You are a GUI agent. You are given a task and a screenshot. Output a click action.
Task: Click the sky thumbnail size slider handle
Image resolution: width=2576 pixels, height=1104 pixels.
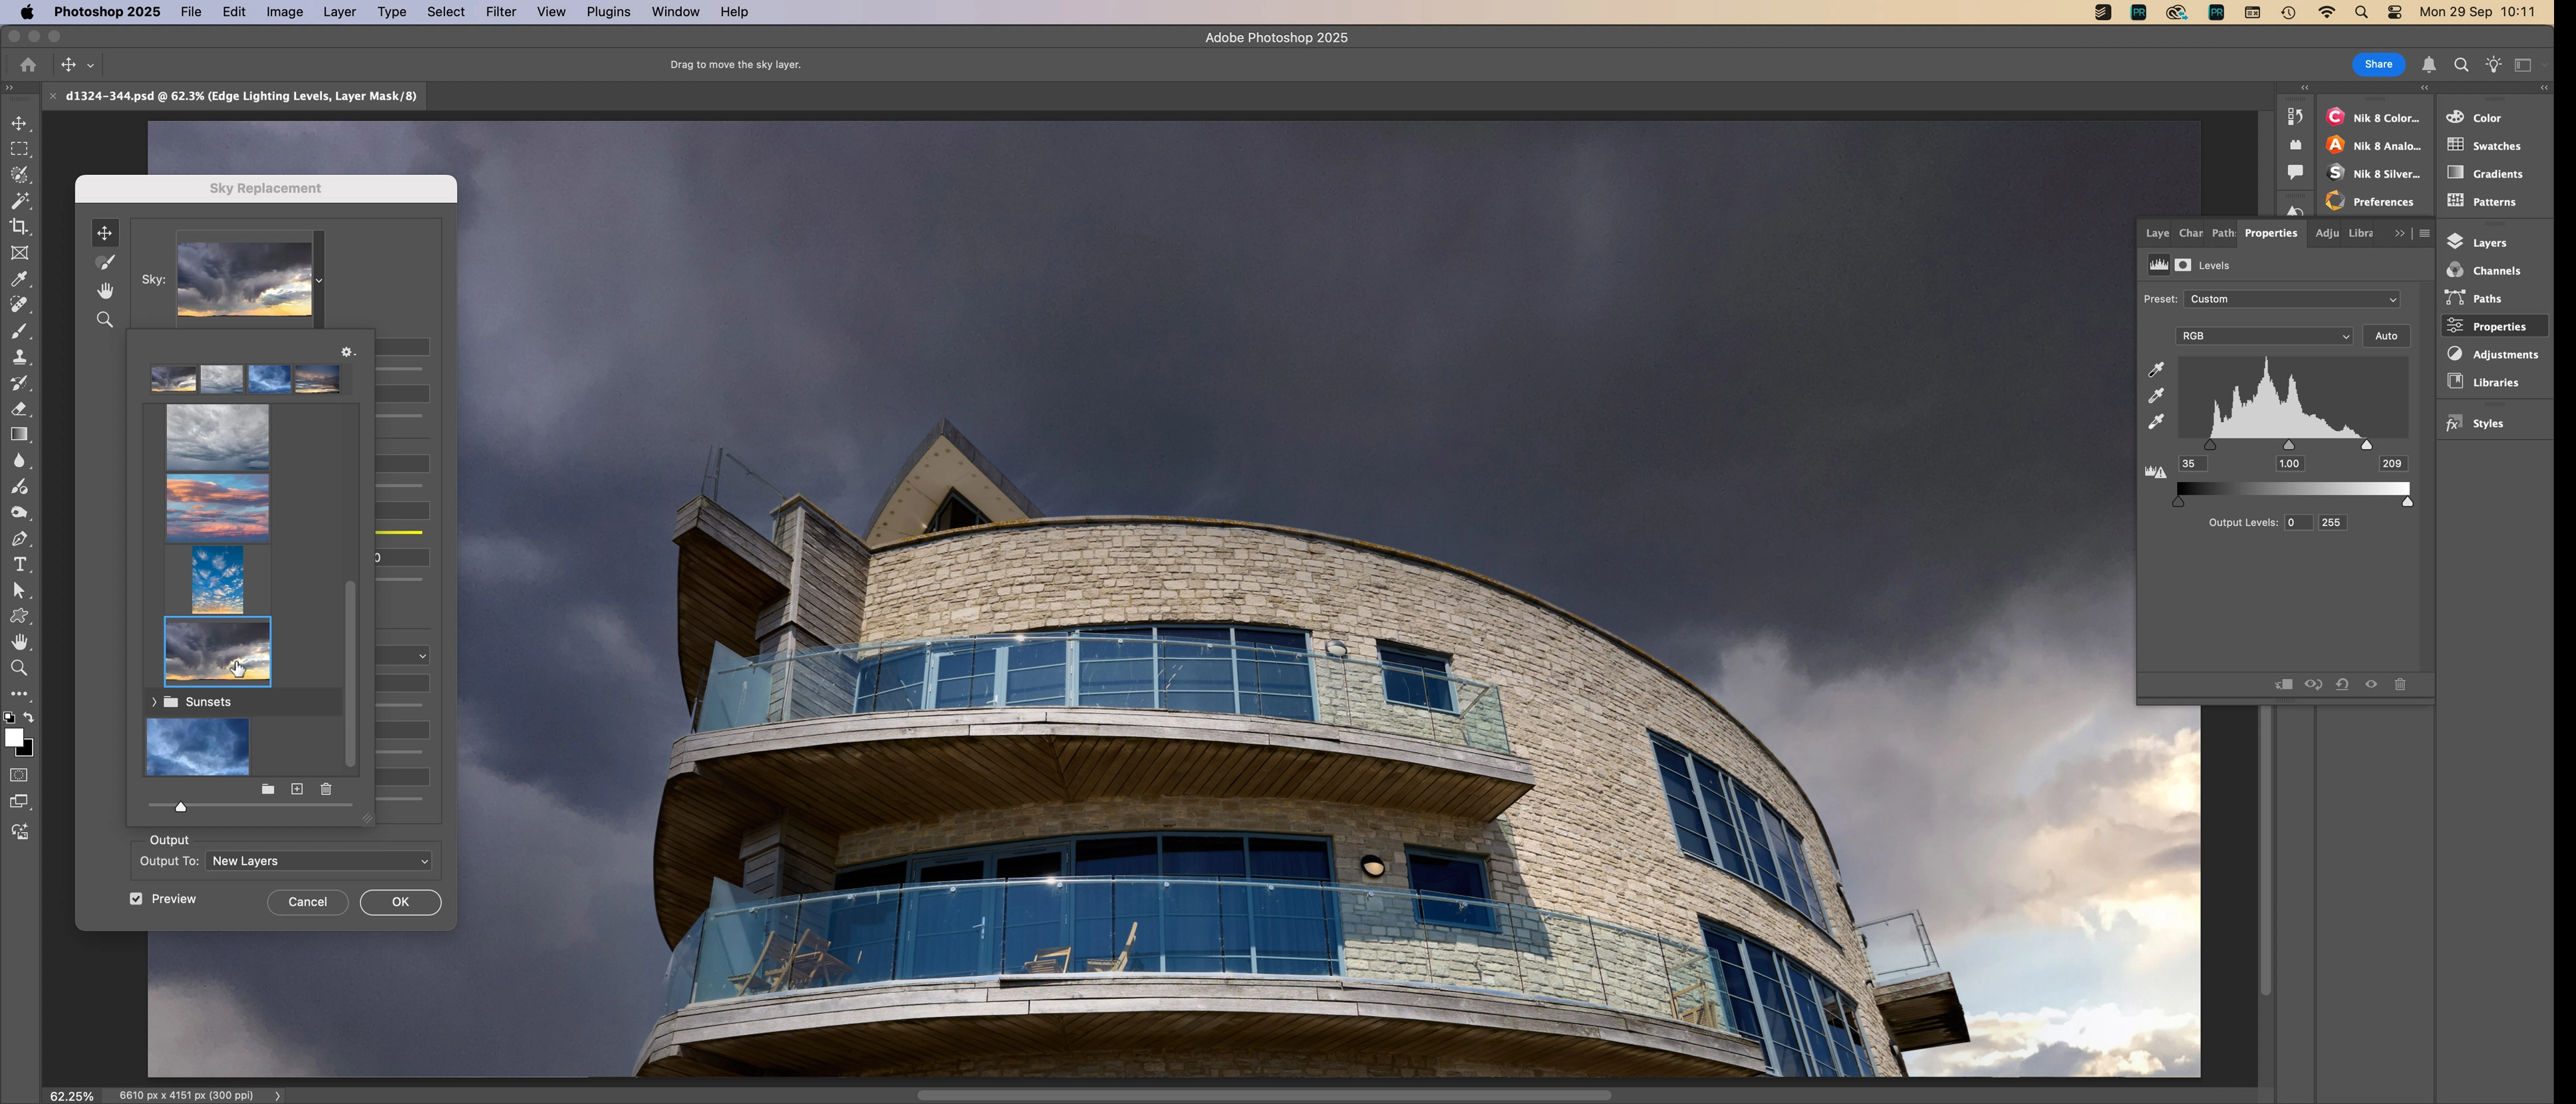tap(181, 806)
